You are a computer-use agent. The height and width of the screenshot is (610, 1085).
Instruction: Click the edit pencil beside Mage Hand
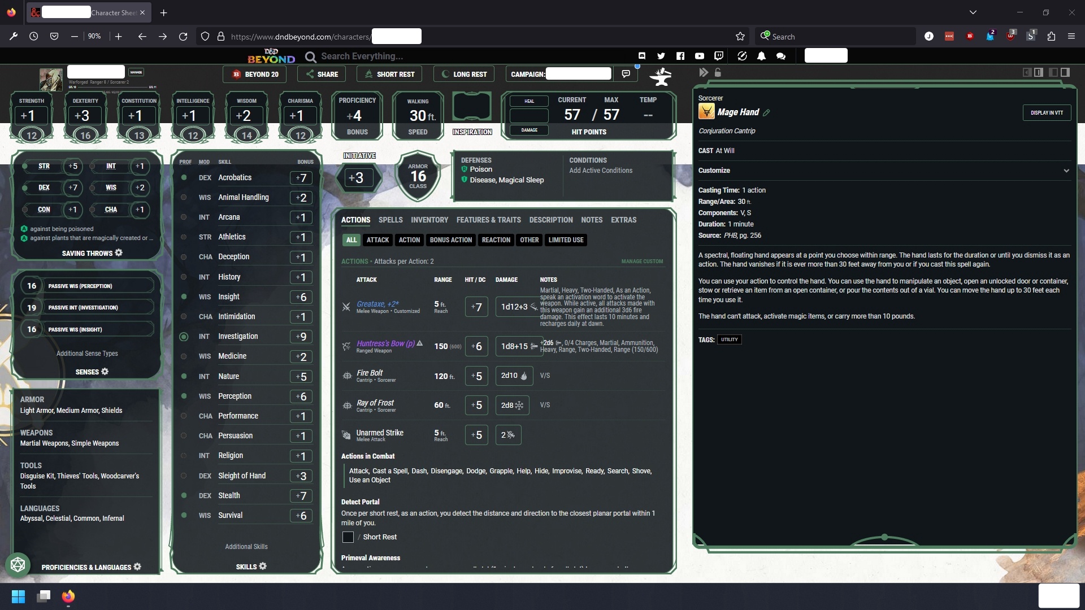767,113
